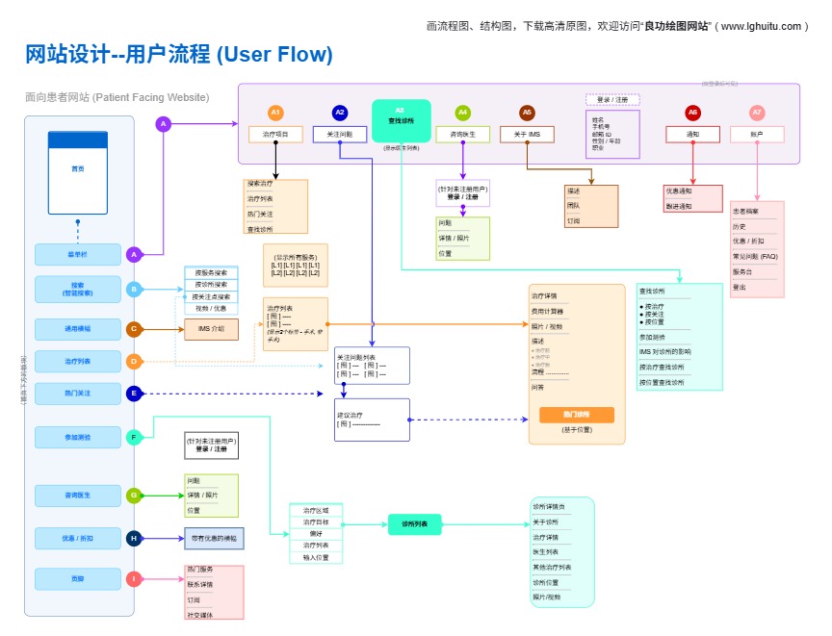Click the brown A5 circle marker
Image resolution: width=832 pixels, height=636 pixels.
pyautogui.click(x=527, y=113)
